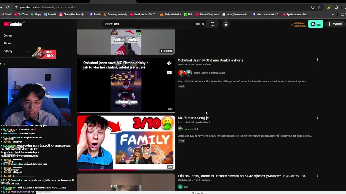Open the Gmail bookmark
The height and width of the screenshot is (194, 346).
(6, 15)
